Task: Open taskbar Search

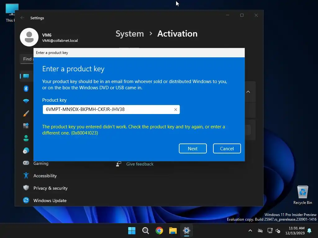Action: tap(146, 231)
